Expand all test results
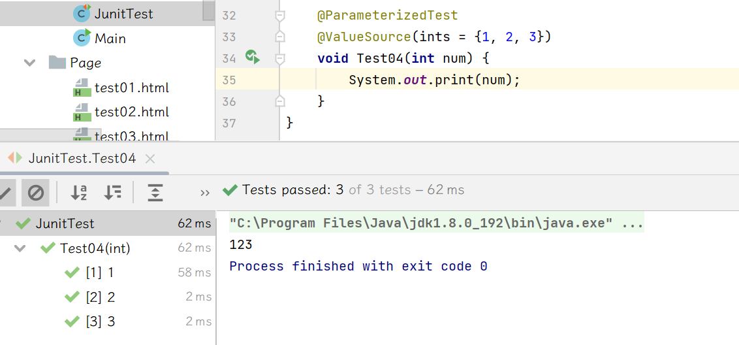Screen dimensions: 739x345 click(x=155, y=193)
